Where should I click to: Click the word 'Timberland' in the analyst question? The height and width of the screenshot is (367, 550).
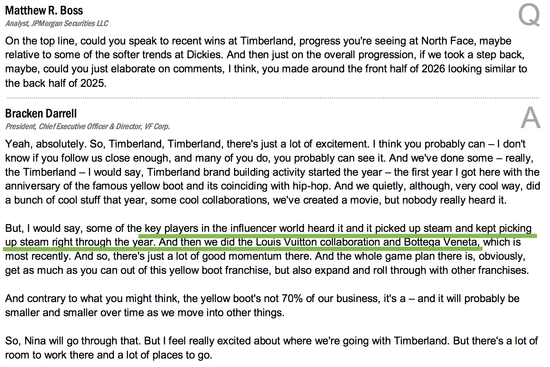(x=267, y=41)
